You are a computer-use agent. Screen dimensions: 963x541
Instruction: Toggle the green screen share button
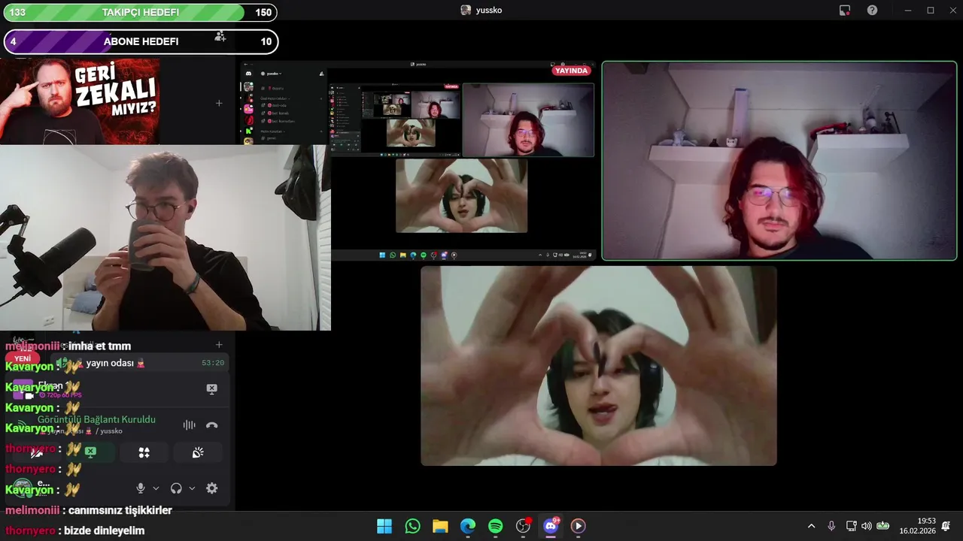(x=90, y=452)
